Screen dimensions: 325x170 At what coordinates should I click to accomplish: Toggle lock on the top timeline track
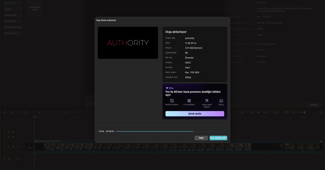tap(9, 132)
